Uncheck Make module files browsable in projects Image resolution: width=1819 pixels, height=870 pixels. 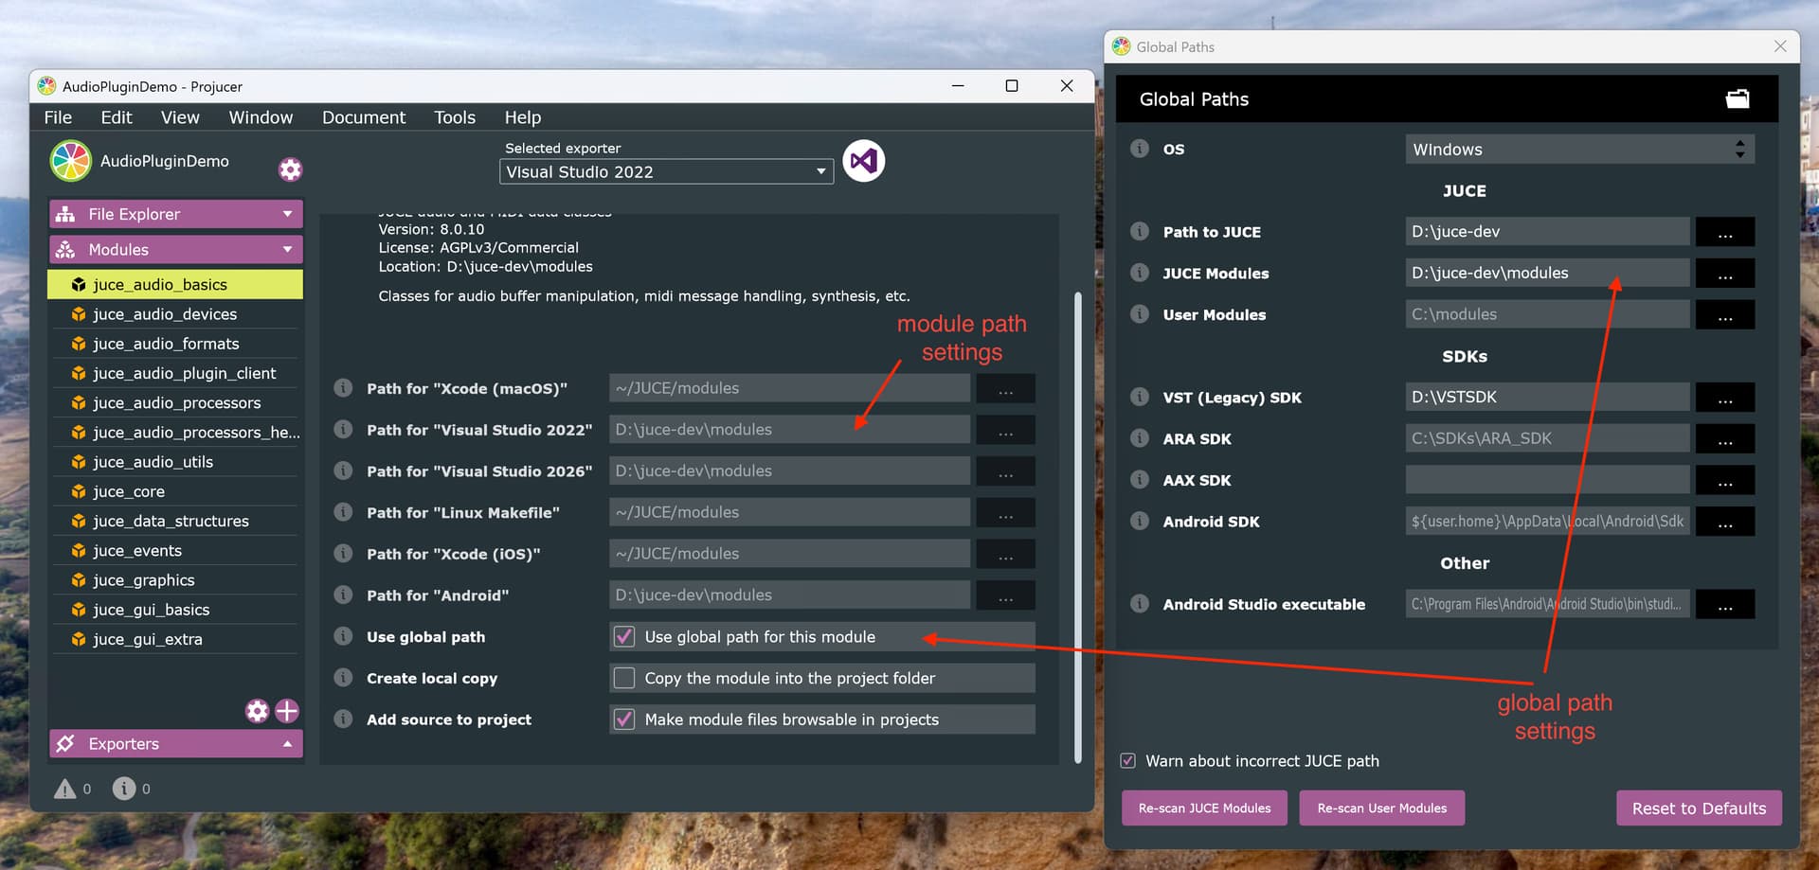pos(624,719)
